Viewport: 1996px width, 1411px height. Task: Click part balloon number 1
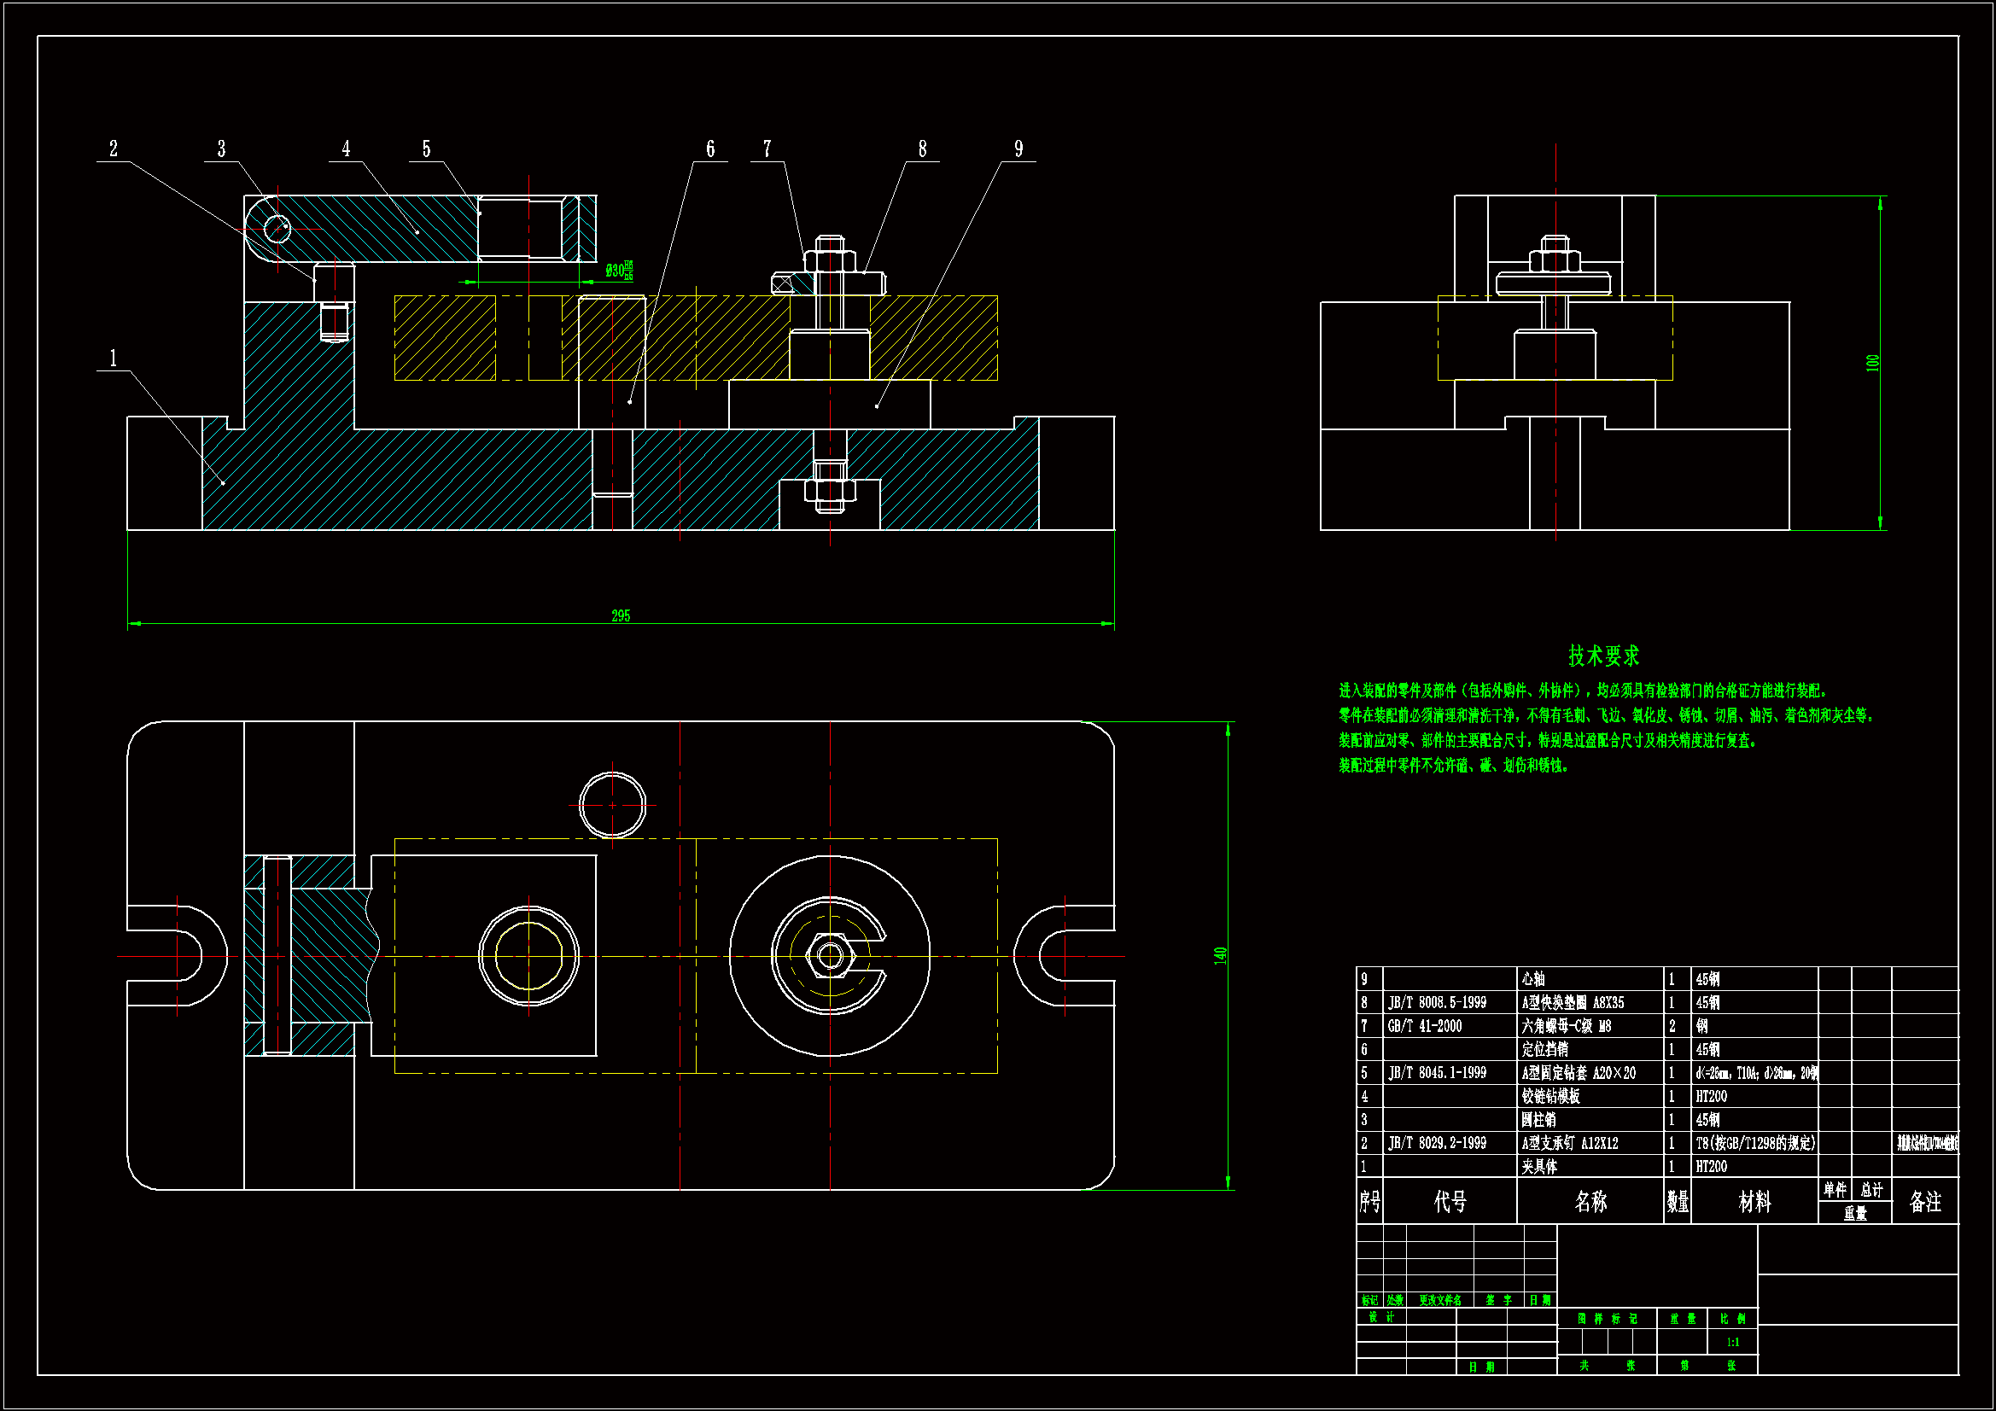point(113,359)
